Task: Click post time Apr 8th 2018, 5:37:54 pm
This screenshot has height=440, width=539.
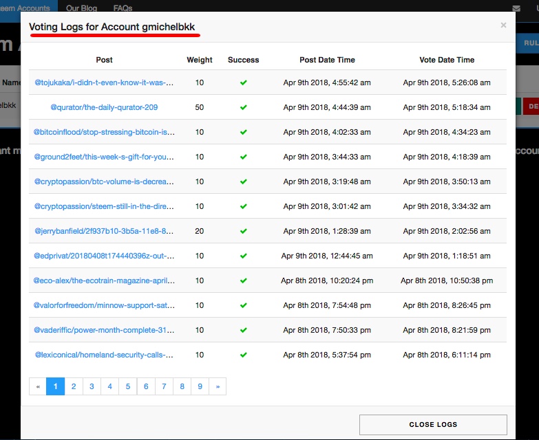Action: [x=327, y=355]
